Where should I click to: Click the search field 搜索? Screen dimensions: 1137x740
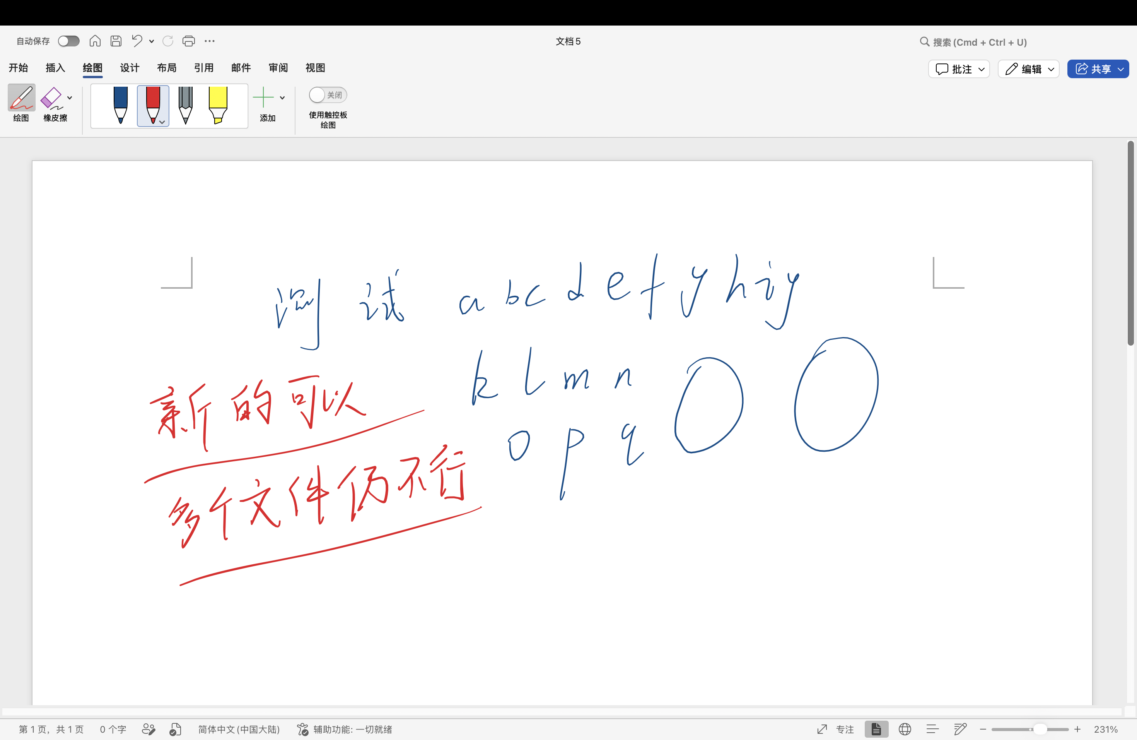[974, 42]
